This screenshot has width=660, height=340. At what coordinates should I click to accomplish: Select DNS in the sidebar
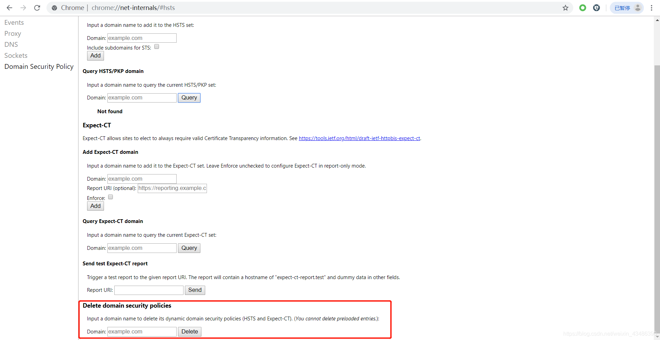pyautogui.click(x=11, y=44)
